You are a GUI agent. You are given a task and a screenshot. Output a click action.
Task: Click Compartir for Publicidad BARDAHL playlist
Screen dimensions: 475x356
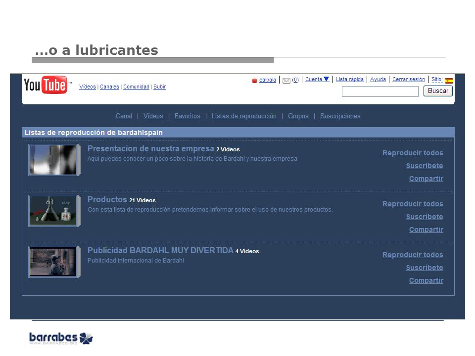(426, 280)
